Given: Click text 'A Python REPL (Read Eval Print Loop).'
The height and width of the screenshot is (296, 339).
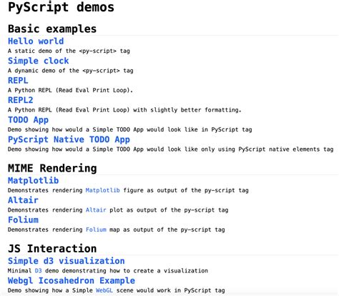Looking at the screenshot, I should pyautogui.click(x=70, y=90).
